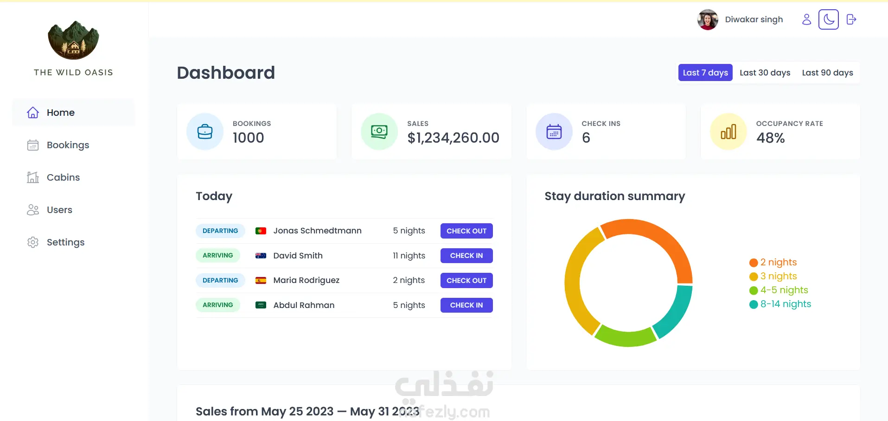Click Saudi flag beside Abdul Rahman

261,305
